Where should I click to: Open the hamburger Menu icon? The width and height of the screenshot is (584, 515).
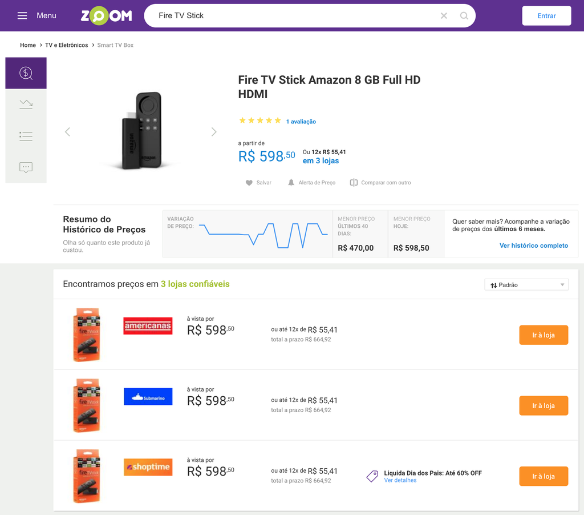(x=22, y=15)
